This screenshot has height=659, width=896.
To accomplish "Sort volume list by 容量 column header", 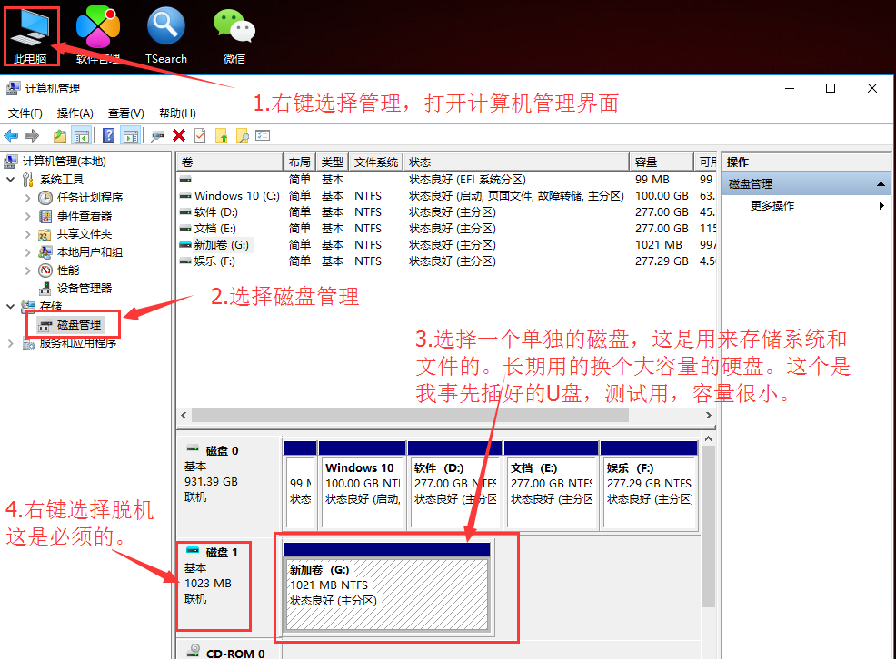I will [x=661, y=162].
